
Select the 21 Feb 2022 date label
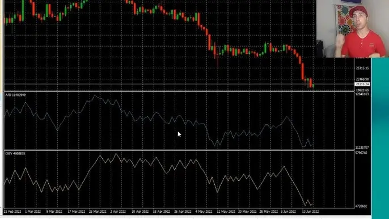coord(12,212)
